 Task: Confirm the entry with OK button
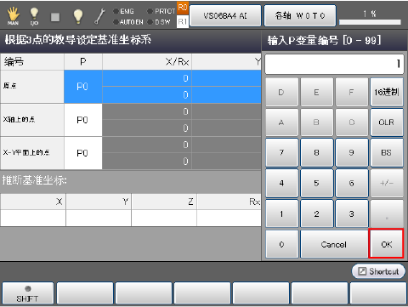pos(386,244)
